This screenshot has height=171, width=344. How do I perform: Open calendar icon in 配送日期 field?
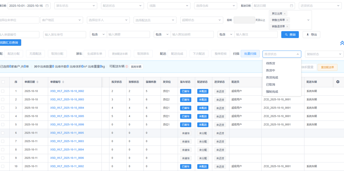pos(291,6)
